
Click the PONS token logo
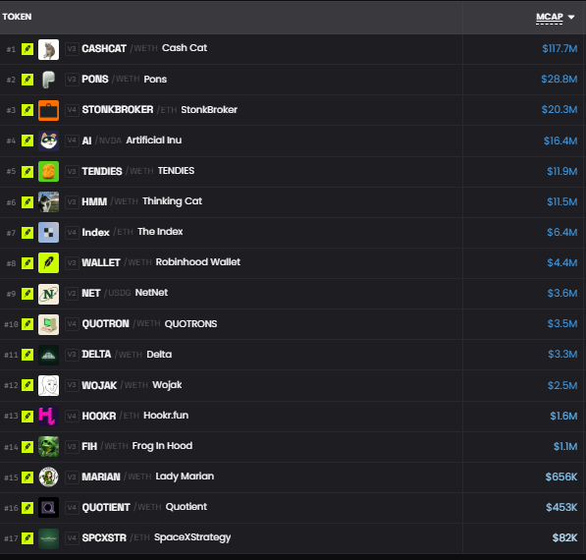coord(48,80)
